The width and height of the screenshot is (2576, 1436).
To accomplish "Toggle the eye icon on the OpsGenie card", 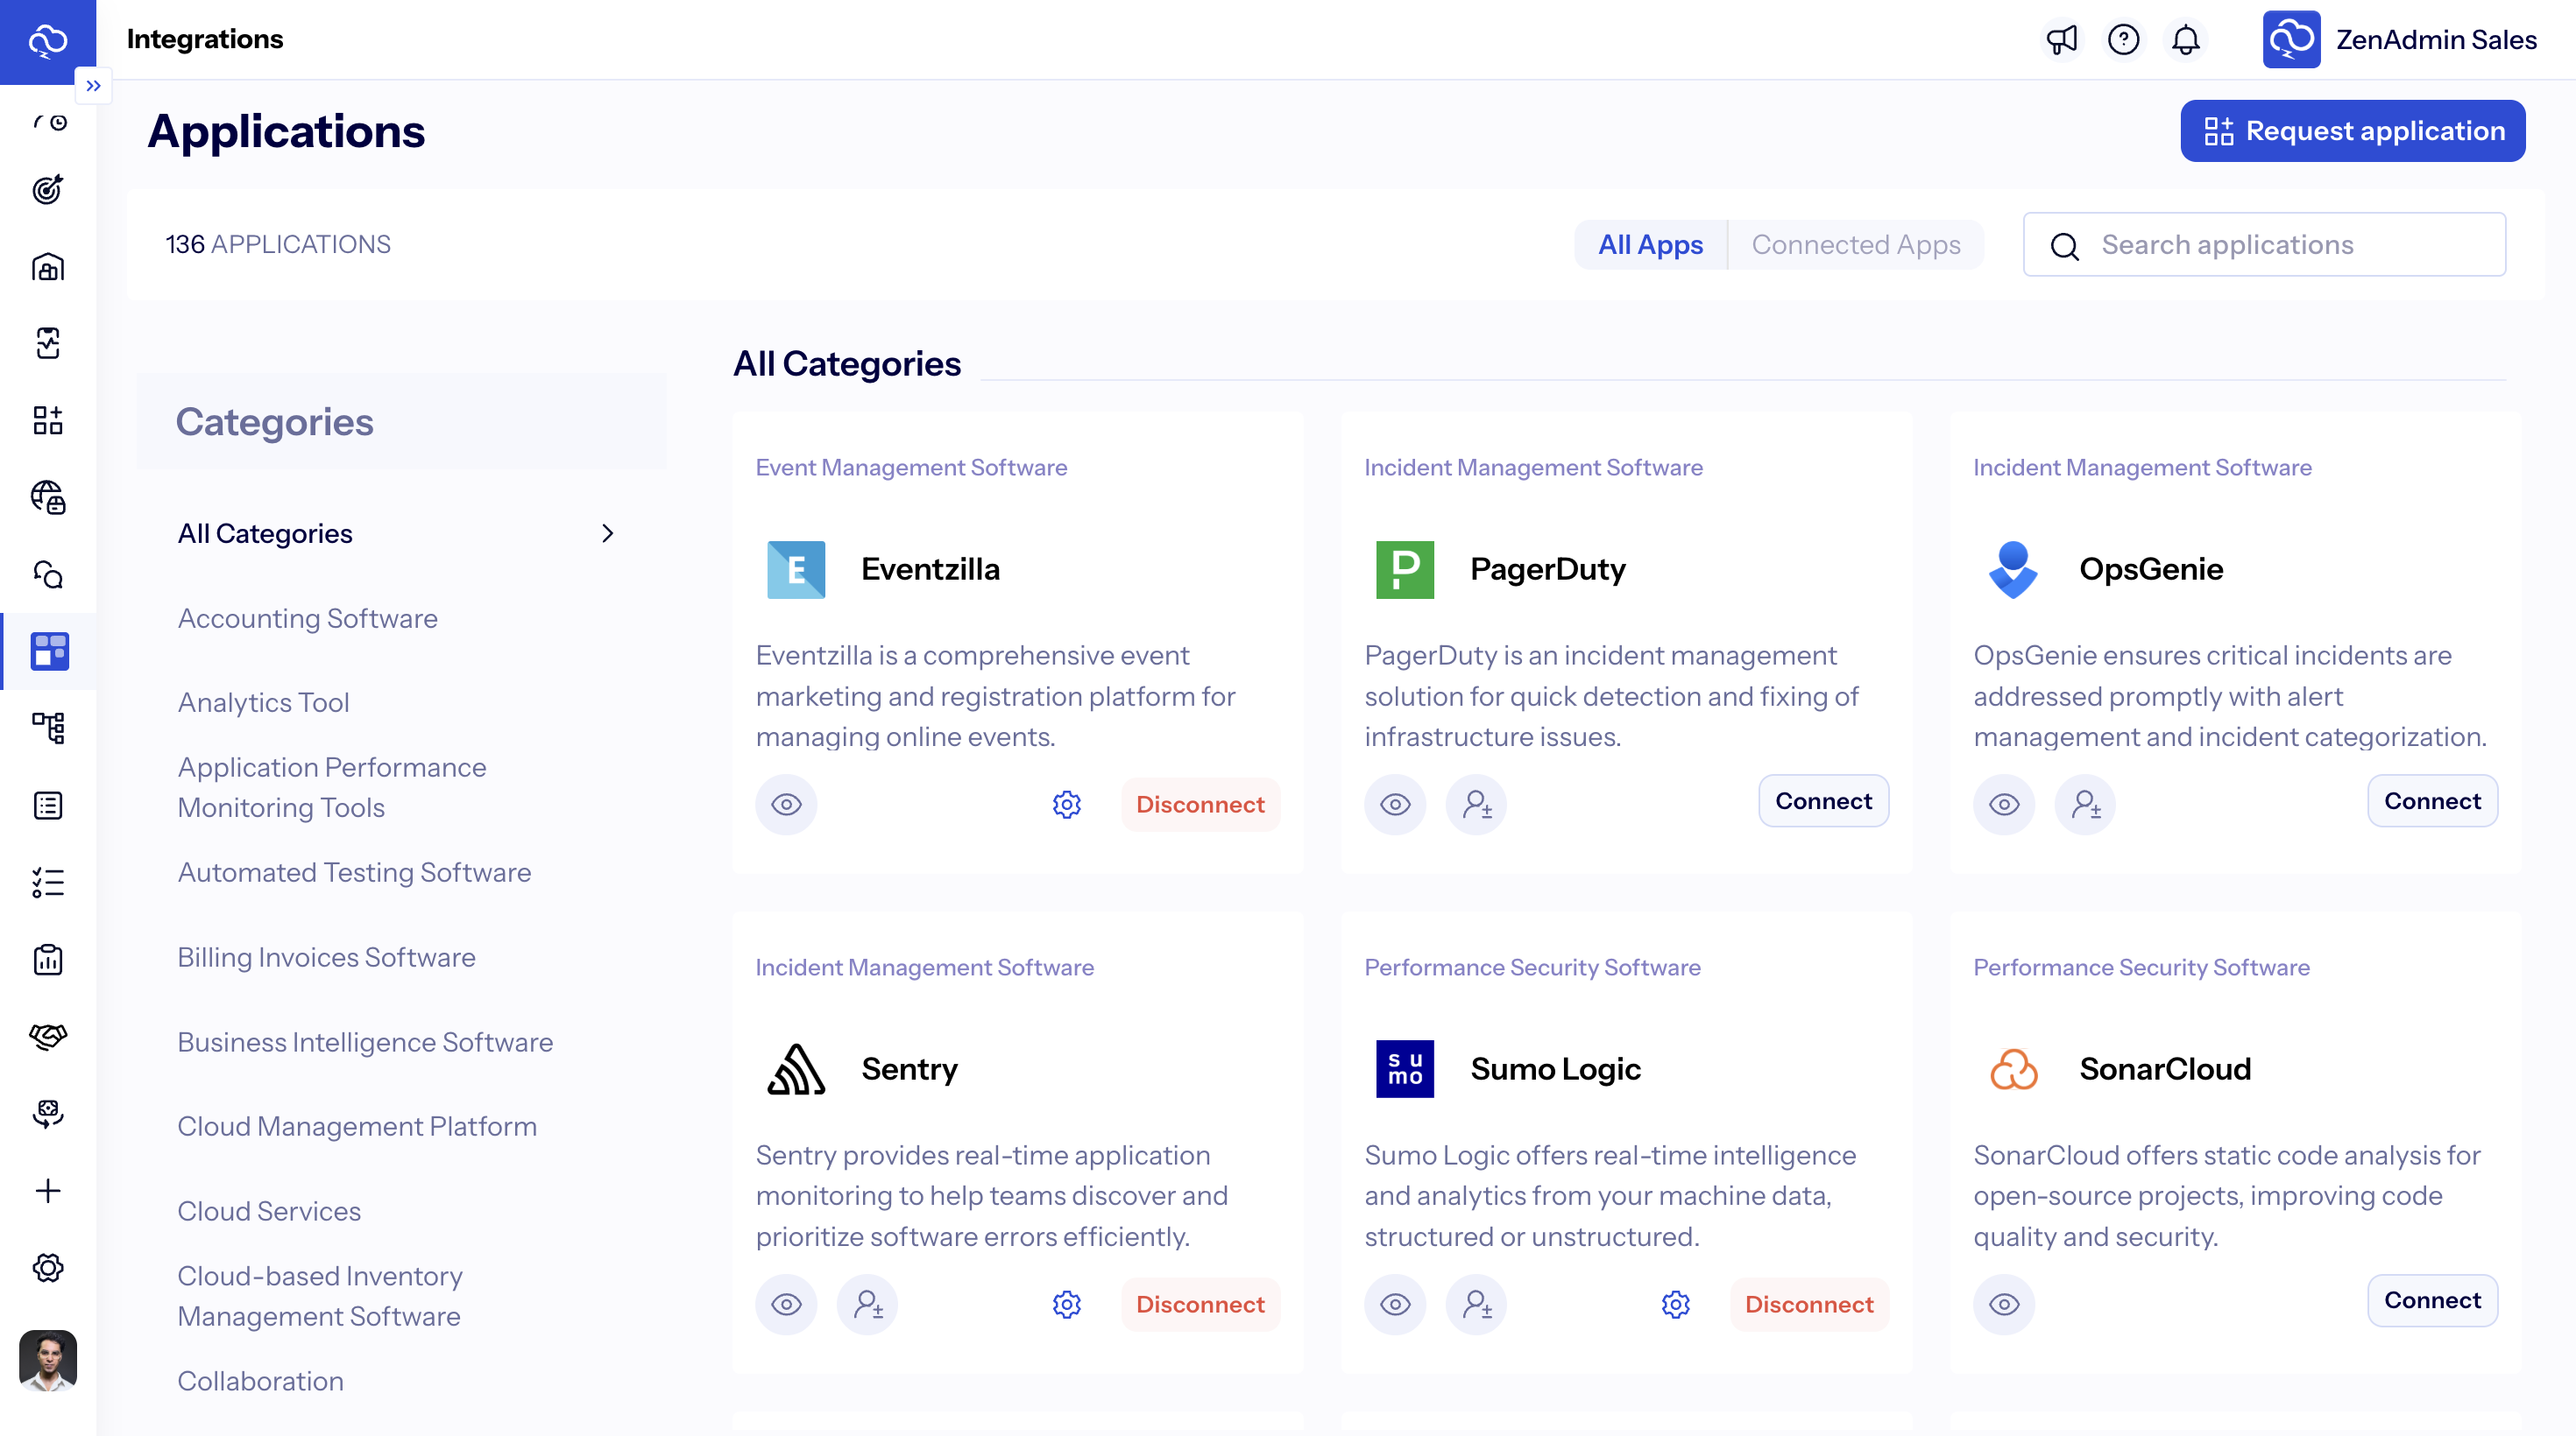I will pos(2004,805).
